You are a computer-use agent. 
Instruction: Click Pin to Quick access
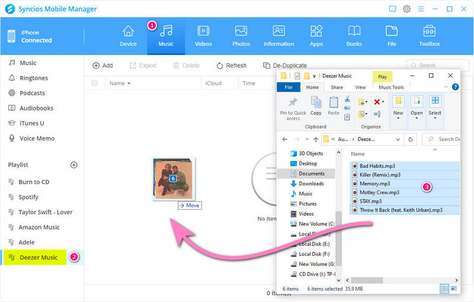[x=293, y=109]
